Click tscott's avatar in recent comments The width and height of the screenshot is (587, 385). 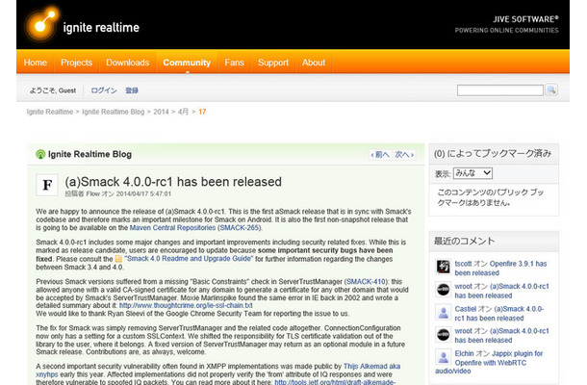444,267
